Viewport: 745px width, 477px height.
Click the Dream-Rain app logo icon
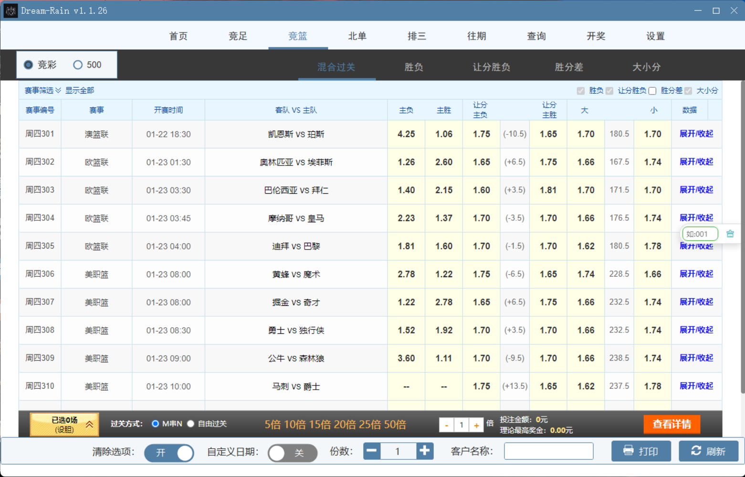click(10, 10)
